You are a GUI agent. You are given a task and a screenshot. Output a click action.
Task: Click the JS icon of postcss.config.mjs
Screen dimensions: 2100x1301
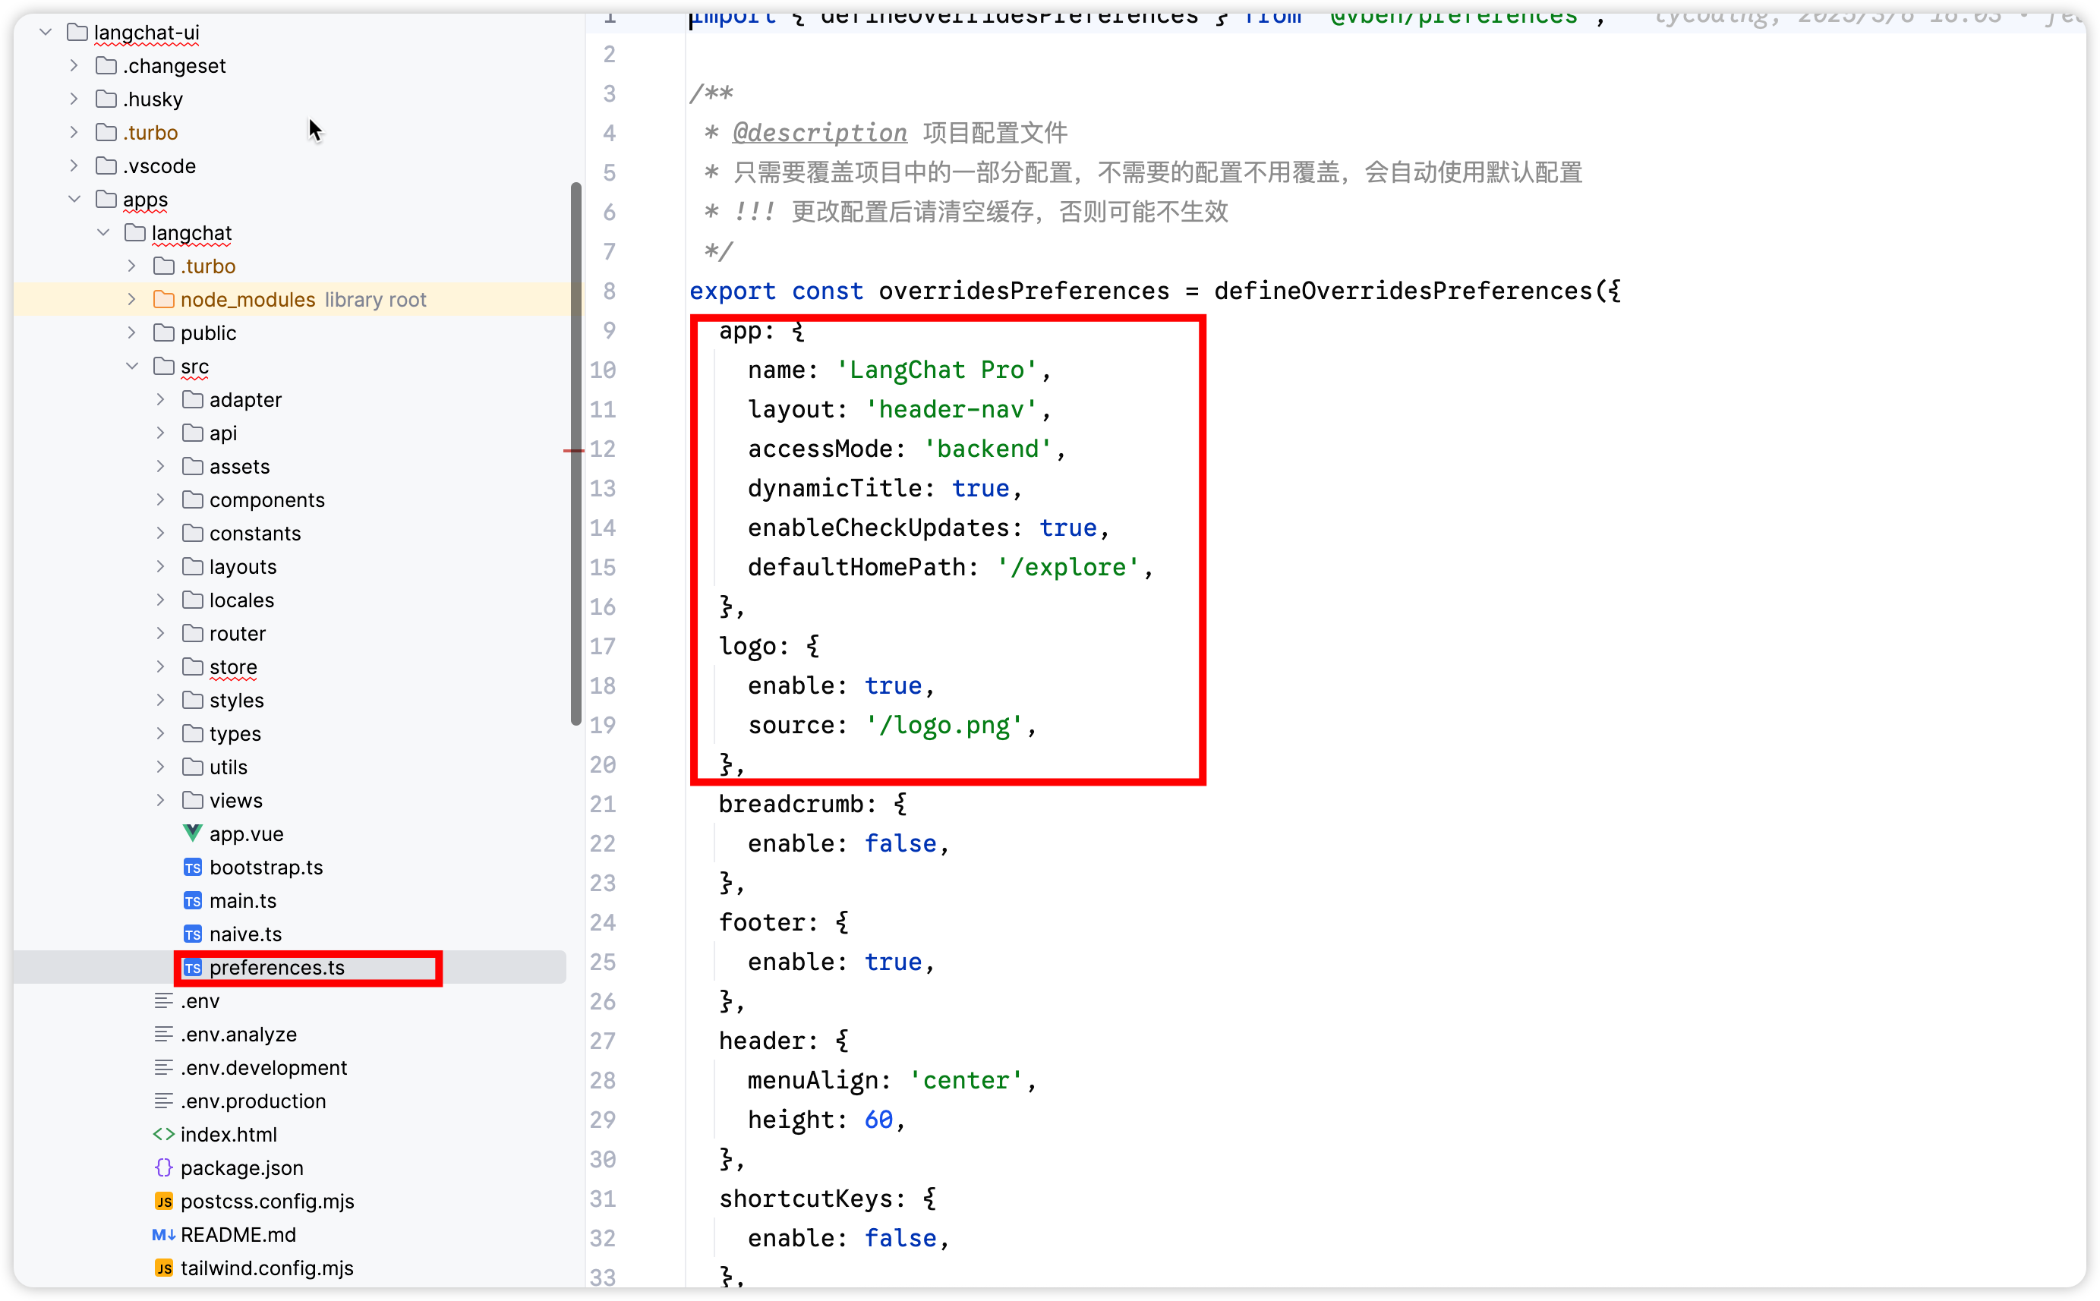pos(163,1202)
